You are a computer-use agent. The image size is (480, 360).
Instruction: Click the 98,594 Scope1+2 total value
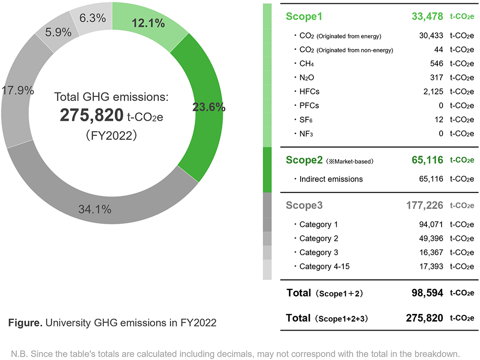pyautogui.click(x=427, y=294)
